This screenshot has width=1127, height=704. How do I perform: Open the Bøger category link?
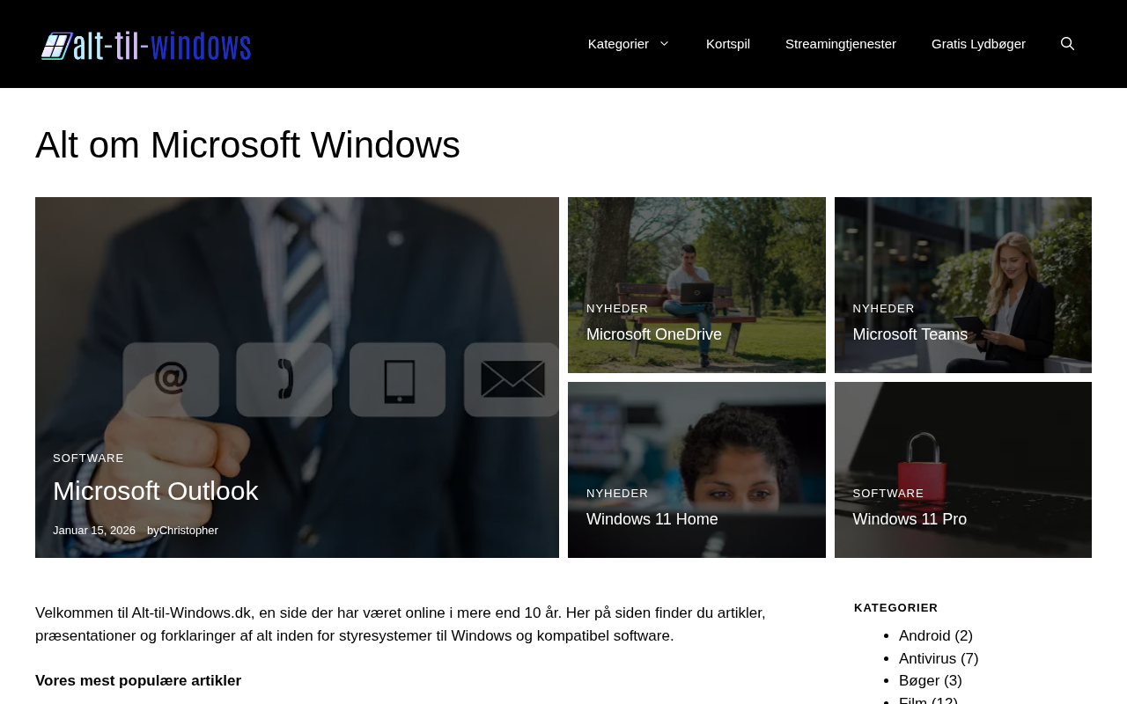[x=919, y=681]
